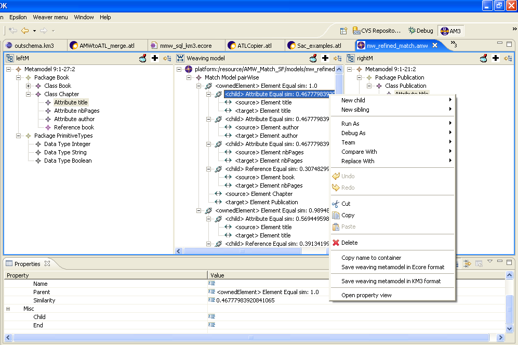Select Save weaving metamodel in KM3 format
Viewport: 518px width, 345px height.
(x=392, y=281)
